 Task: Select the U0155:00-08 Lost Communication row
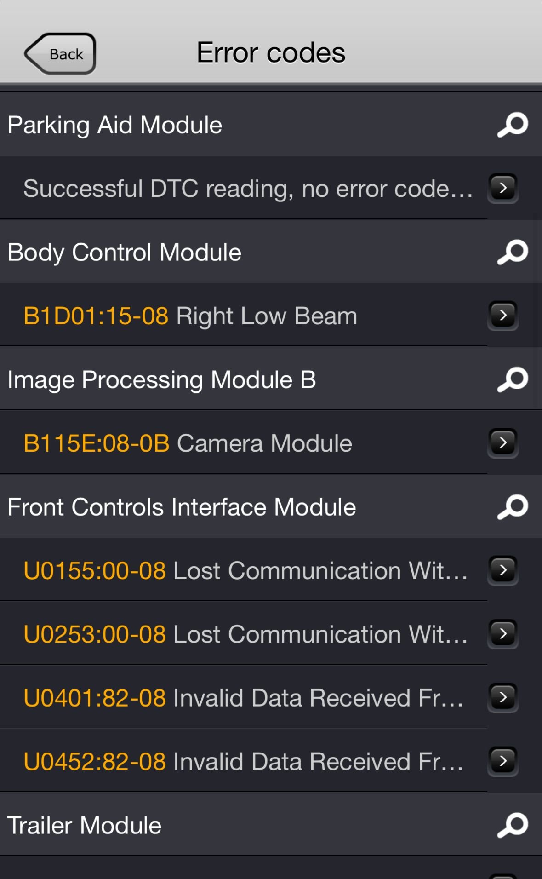pyautogui.click(x=245, y=570)
